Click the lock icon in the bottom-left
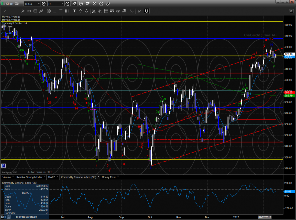Image resolution: width=296 pixels, height=220 pixels. click(x=9, y=217)
